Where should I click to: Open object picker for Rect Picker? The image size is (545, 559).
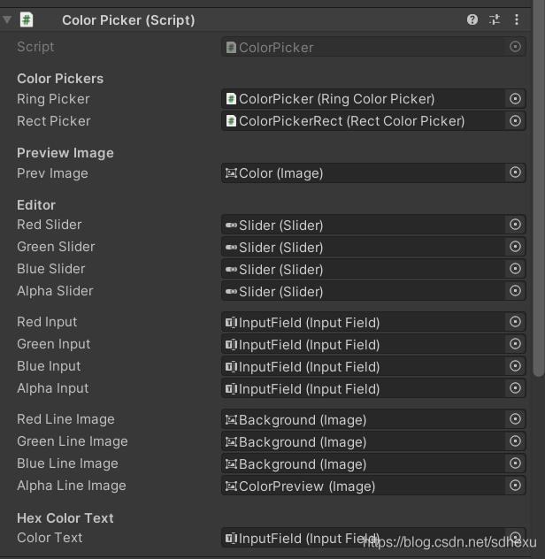(x=515, y=121)
